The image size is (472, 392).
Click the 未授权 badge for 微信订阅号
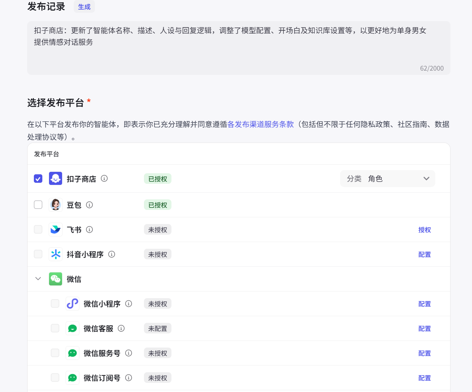point(158,378)
